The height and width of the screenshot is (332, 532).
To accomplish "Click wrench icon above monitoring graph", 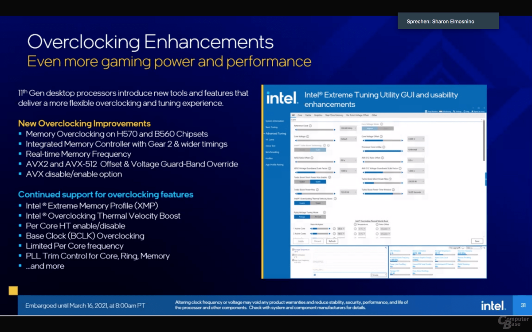I will coord(386,247).
